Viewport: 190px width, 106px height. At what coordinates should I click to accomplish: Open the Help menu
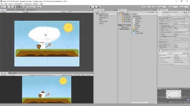[x=41, y=4]
